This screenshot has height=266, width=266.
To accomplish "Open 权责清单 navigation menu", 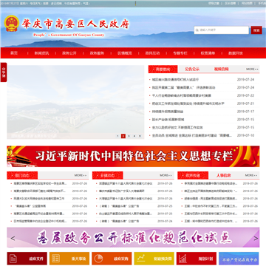I will 208,53.
